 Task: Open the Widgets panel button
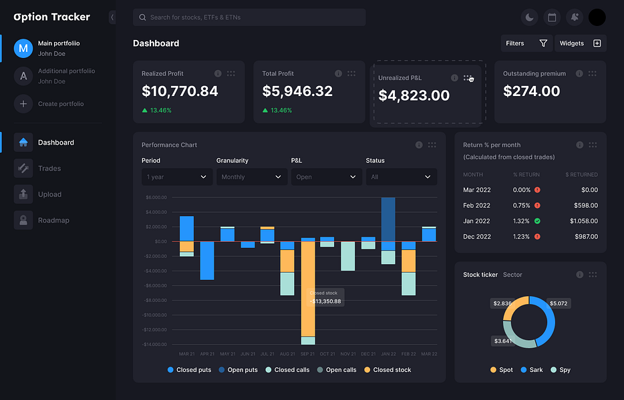[x=581, y=43]
